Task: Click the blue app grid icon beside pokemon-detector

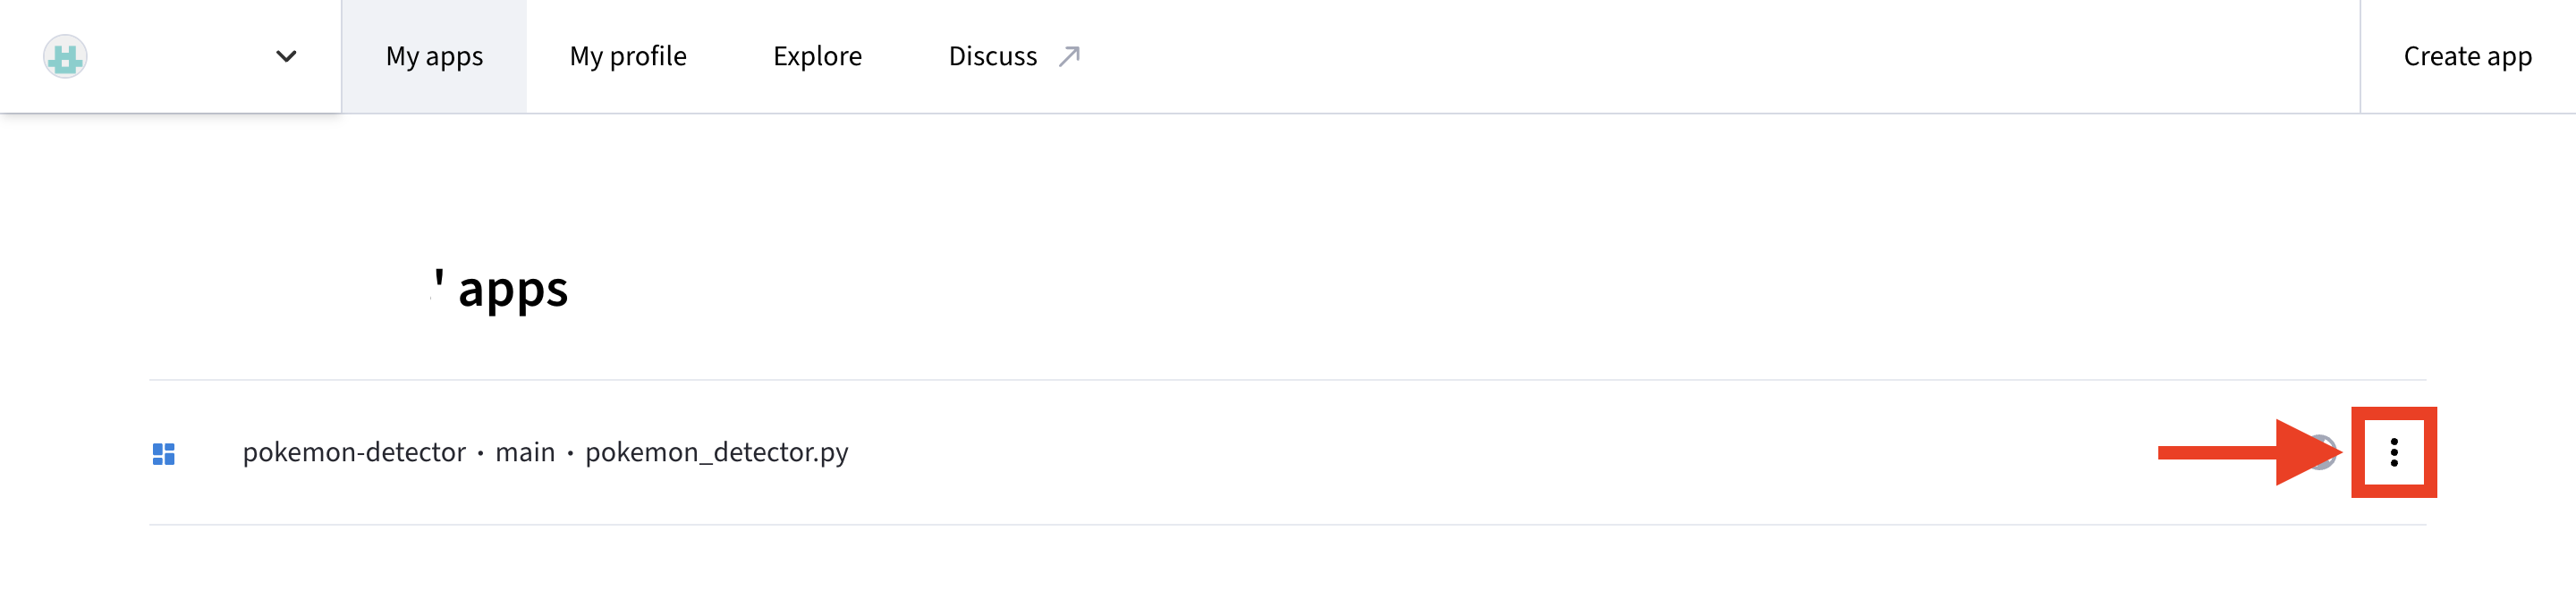Action: pyautogui.click(x=163, y=453)
